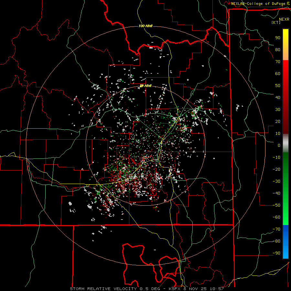Click the "100 NMI" range ring label

tap(145, 26)
